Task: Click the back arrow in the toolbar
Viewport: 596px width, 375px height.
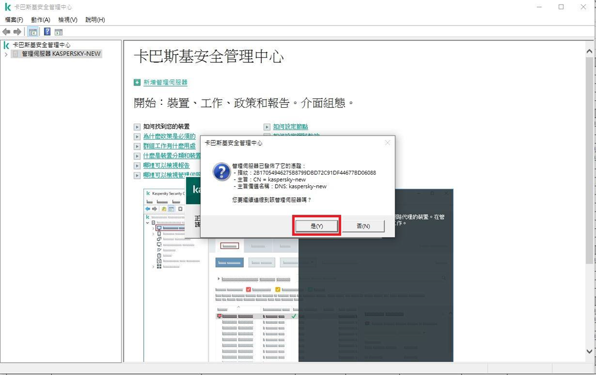Action: point(6,31)
